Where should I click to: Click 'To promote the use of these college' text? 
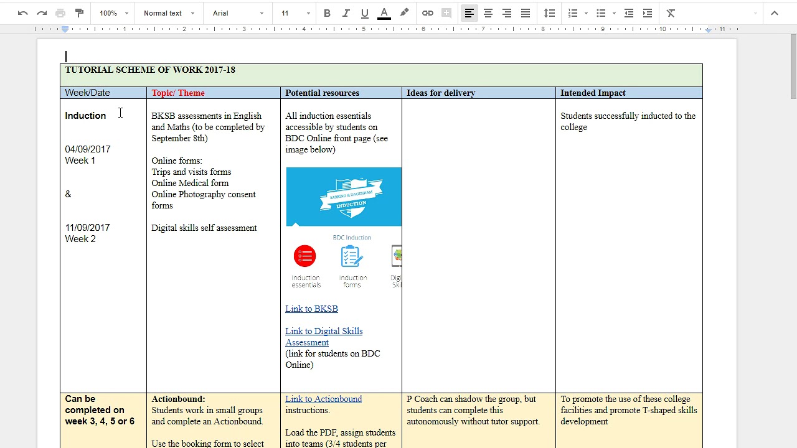(625, 399)
